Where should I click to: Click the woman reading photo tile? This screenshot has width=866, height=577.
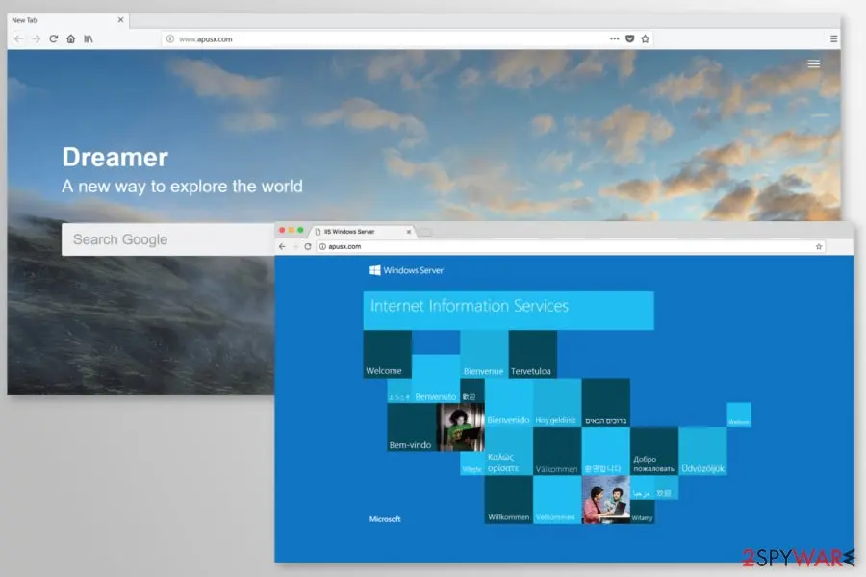click(x=460, y=427)
